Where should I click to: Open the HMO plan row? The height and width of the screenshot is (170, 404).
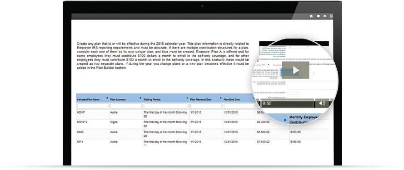pos(203,134)
